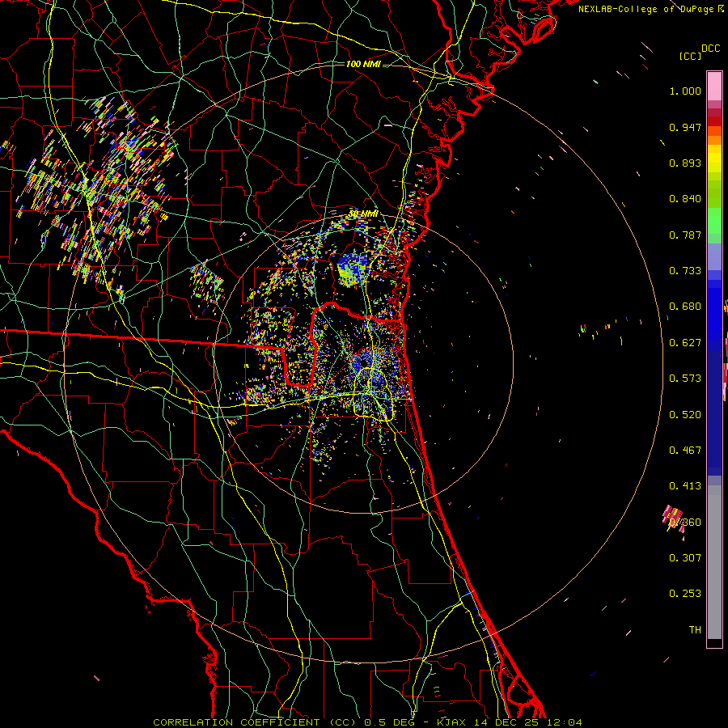This screenshot has width=728, height=728.
Task: Click the pink echo cluster offshore next to the 0.360 label
Action: point(673,519)
